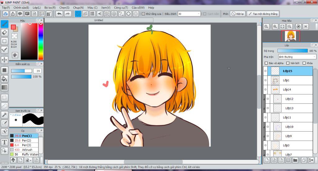This screenshot has width=318, height=171.
Task: Click the brush size value field 39
Action: [x=38, y=71]
